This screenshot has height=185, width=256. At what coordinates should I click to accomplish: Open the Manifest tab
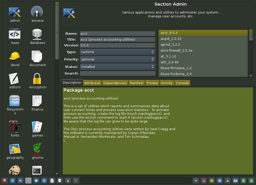point(136,83)
